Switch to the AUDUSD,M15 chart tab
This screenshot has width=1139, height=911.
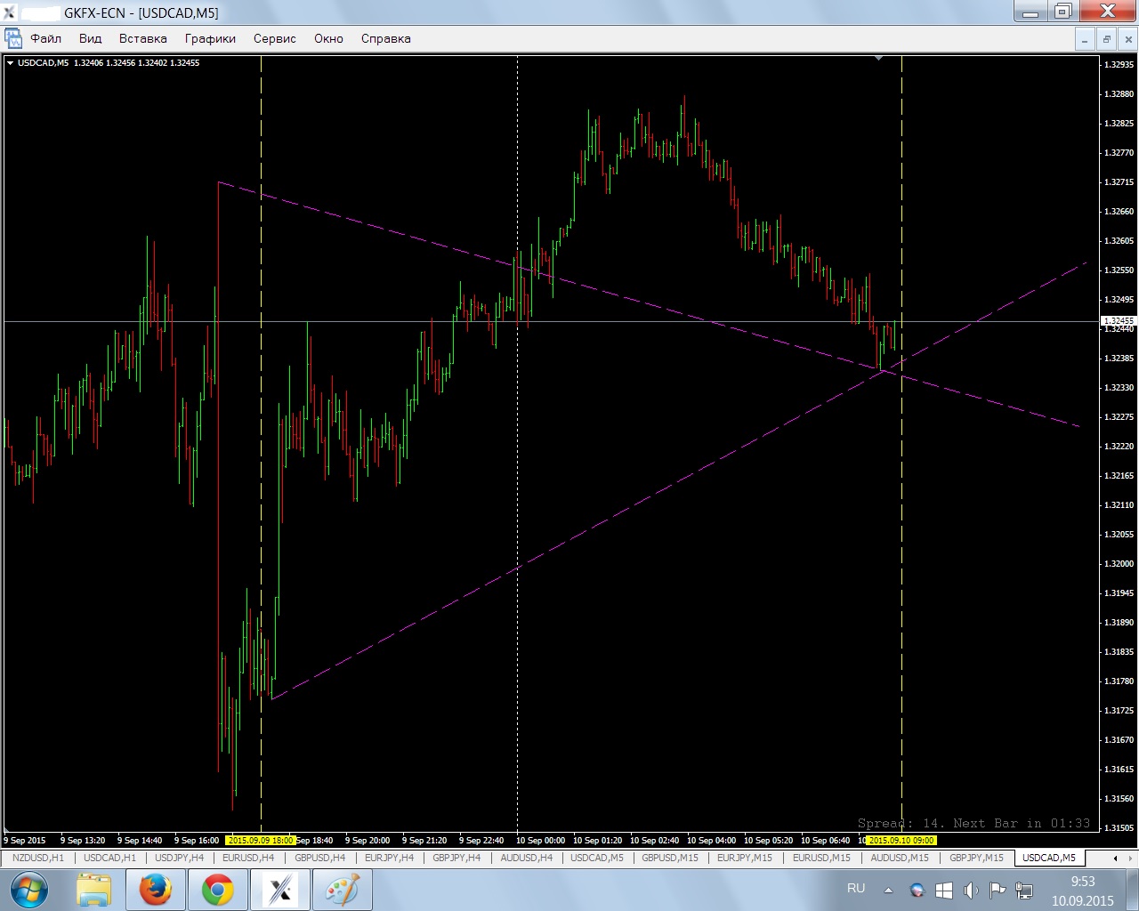[x=899, y=858]
